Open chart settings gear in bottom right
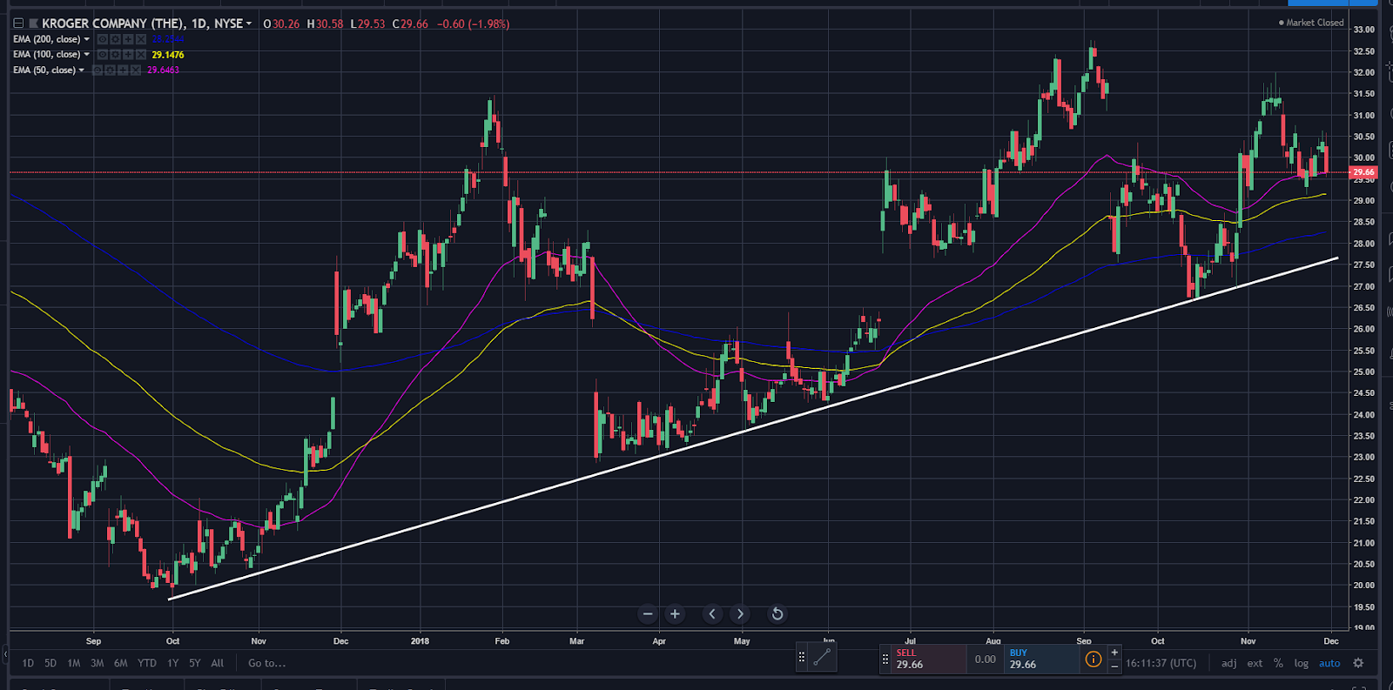This screenshot has width=1393, height=690. pos(1358,663)
